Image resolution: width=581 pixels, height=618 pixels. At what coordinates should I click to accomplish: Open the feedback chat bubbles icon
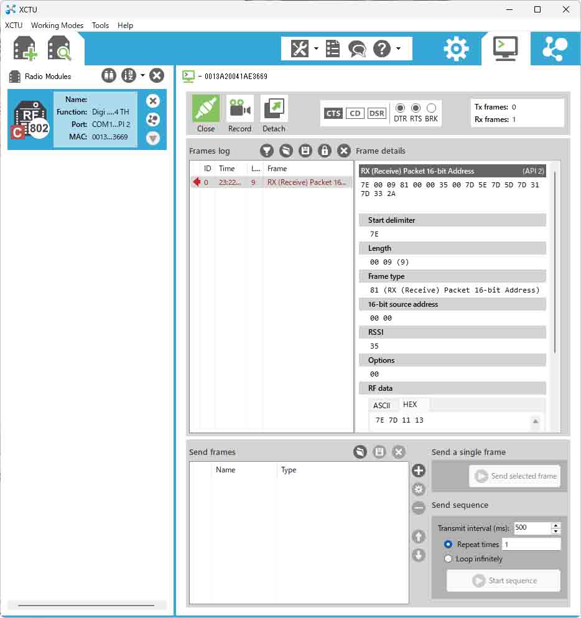[357, 49]
